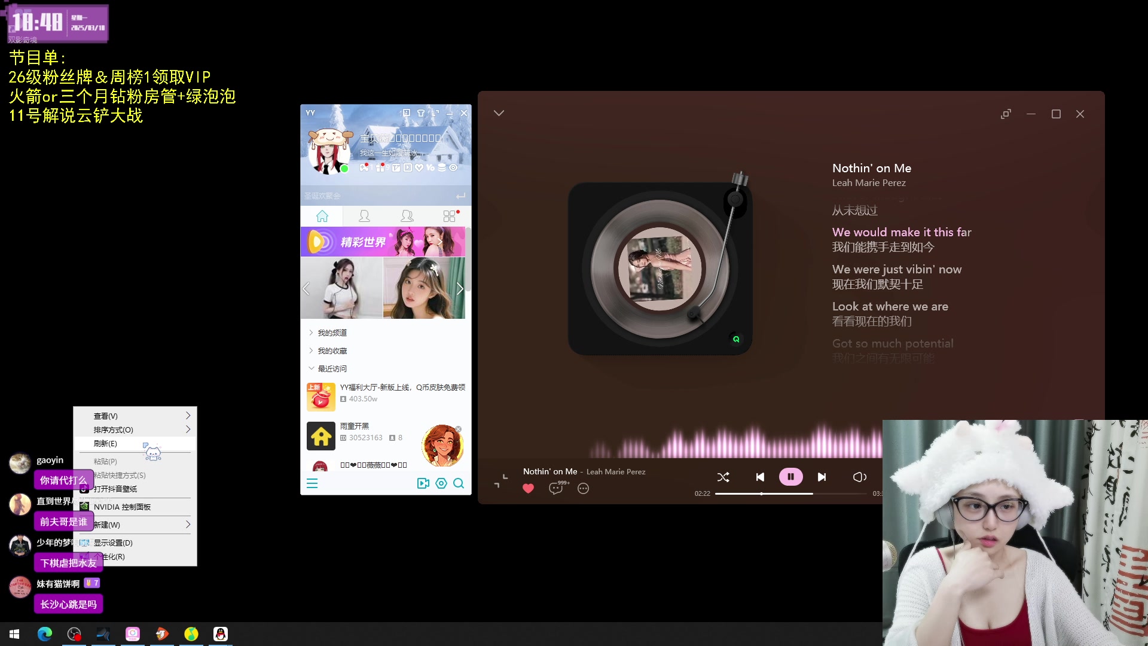Skip to the previous track
The height and width of the screenshot is (646, 1148).
coord(760,477)
